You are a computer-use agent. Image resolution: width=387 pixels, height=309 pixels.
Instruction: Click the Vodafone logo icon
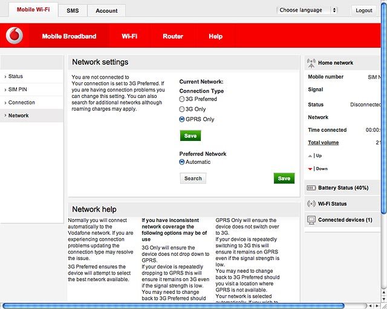[x=15, y=36]
